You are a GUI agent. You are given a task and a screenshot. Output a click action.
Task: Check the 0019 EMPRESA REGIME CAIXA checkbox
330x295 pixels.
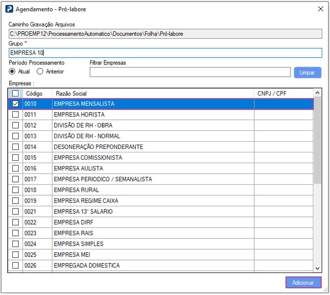tap(15, 201)
